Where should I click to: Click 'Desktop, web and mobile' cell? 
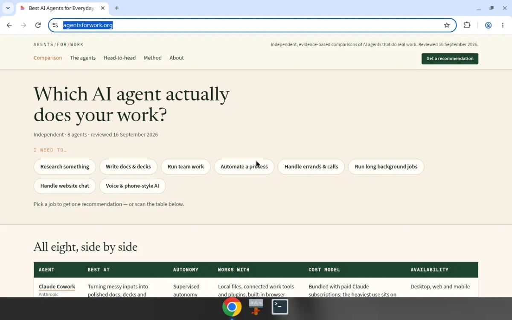440,287
